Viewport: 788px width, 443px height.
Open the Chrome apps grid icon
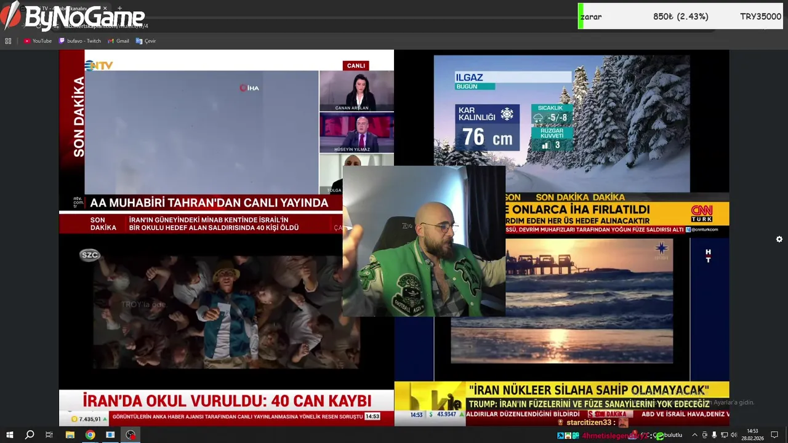(8, 41)
